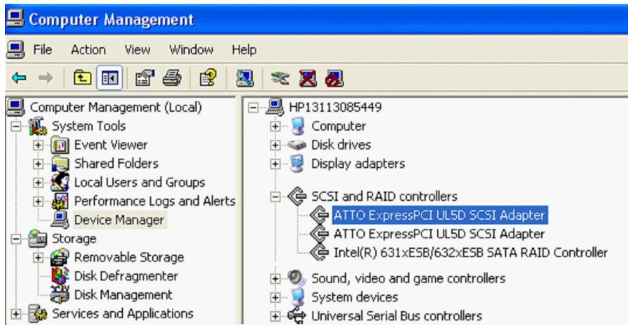Click the Forward arrow toolbar button

click(46, 78)
